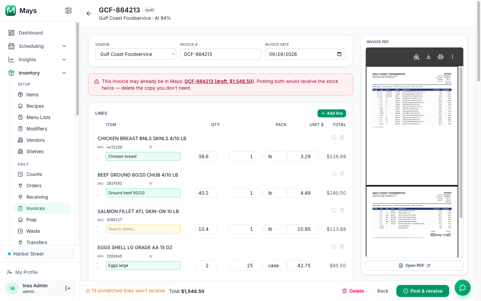This screenshot has height=301, width=481.
Task: Move the Salmon Fillet line up
Action: pos(98,227)
